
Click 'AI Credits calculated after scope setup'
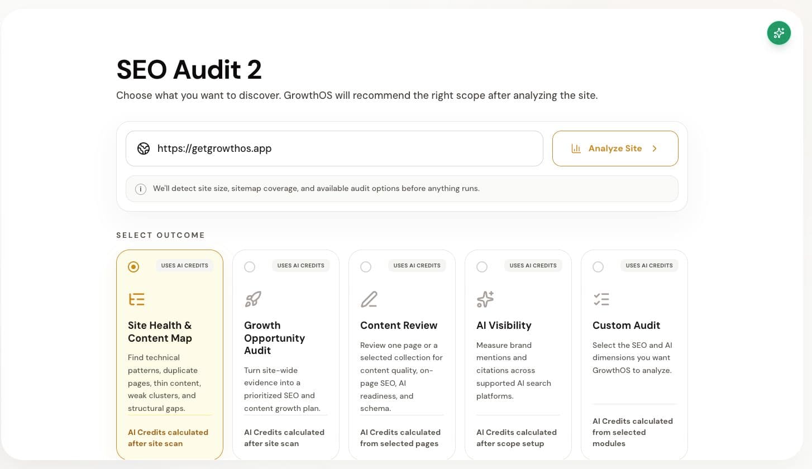[x=517, y=438]
